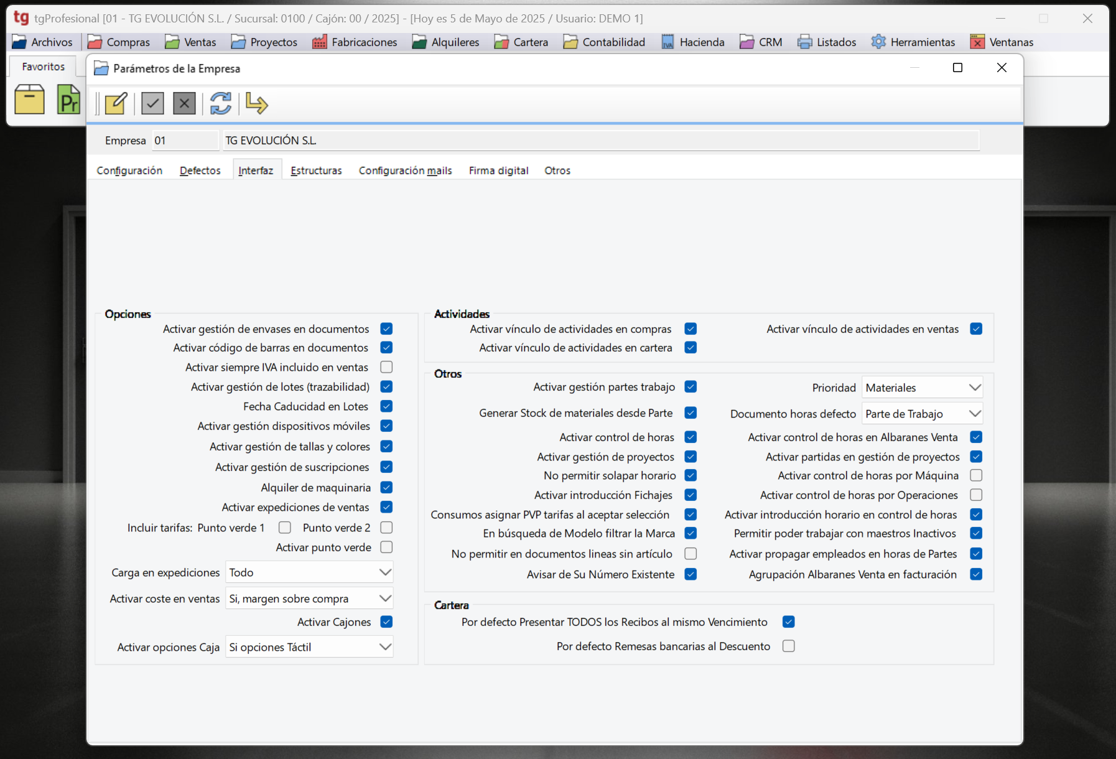Switch to the Configuración mails tab
The height and width of the screenshot is (759, 1116).
pos(406,170)
